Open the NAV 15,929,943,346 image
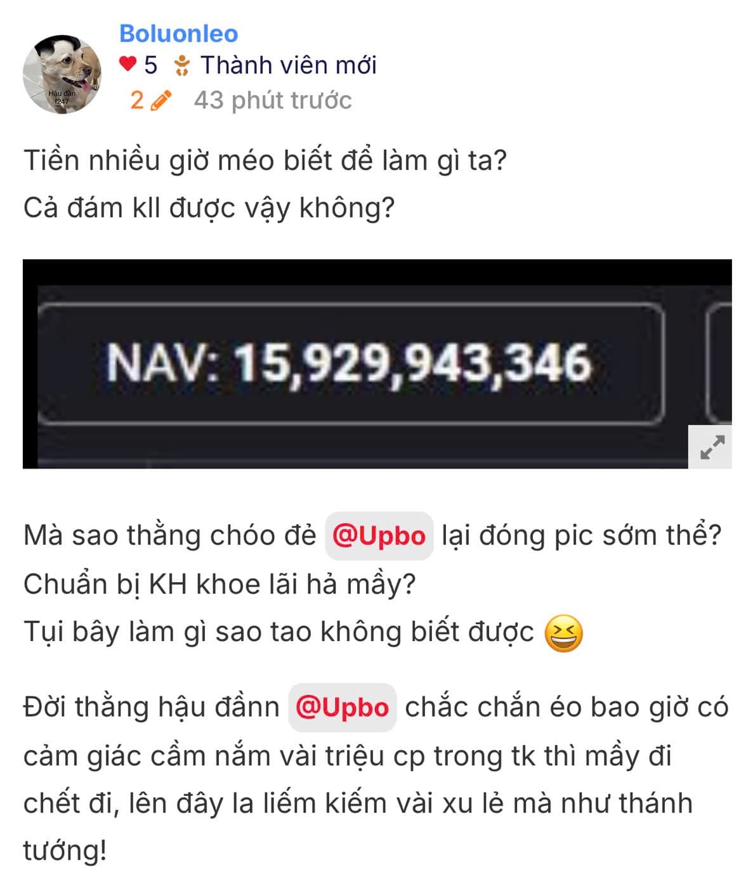This screenshot has width=753, height=877. tap(377, 363)
